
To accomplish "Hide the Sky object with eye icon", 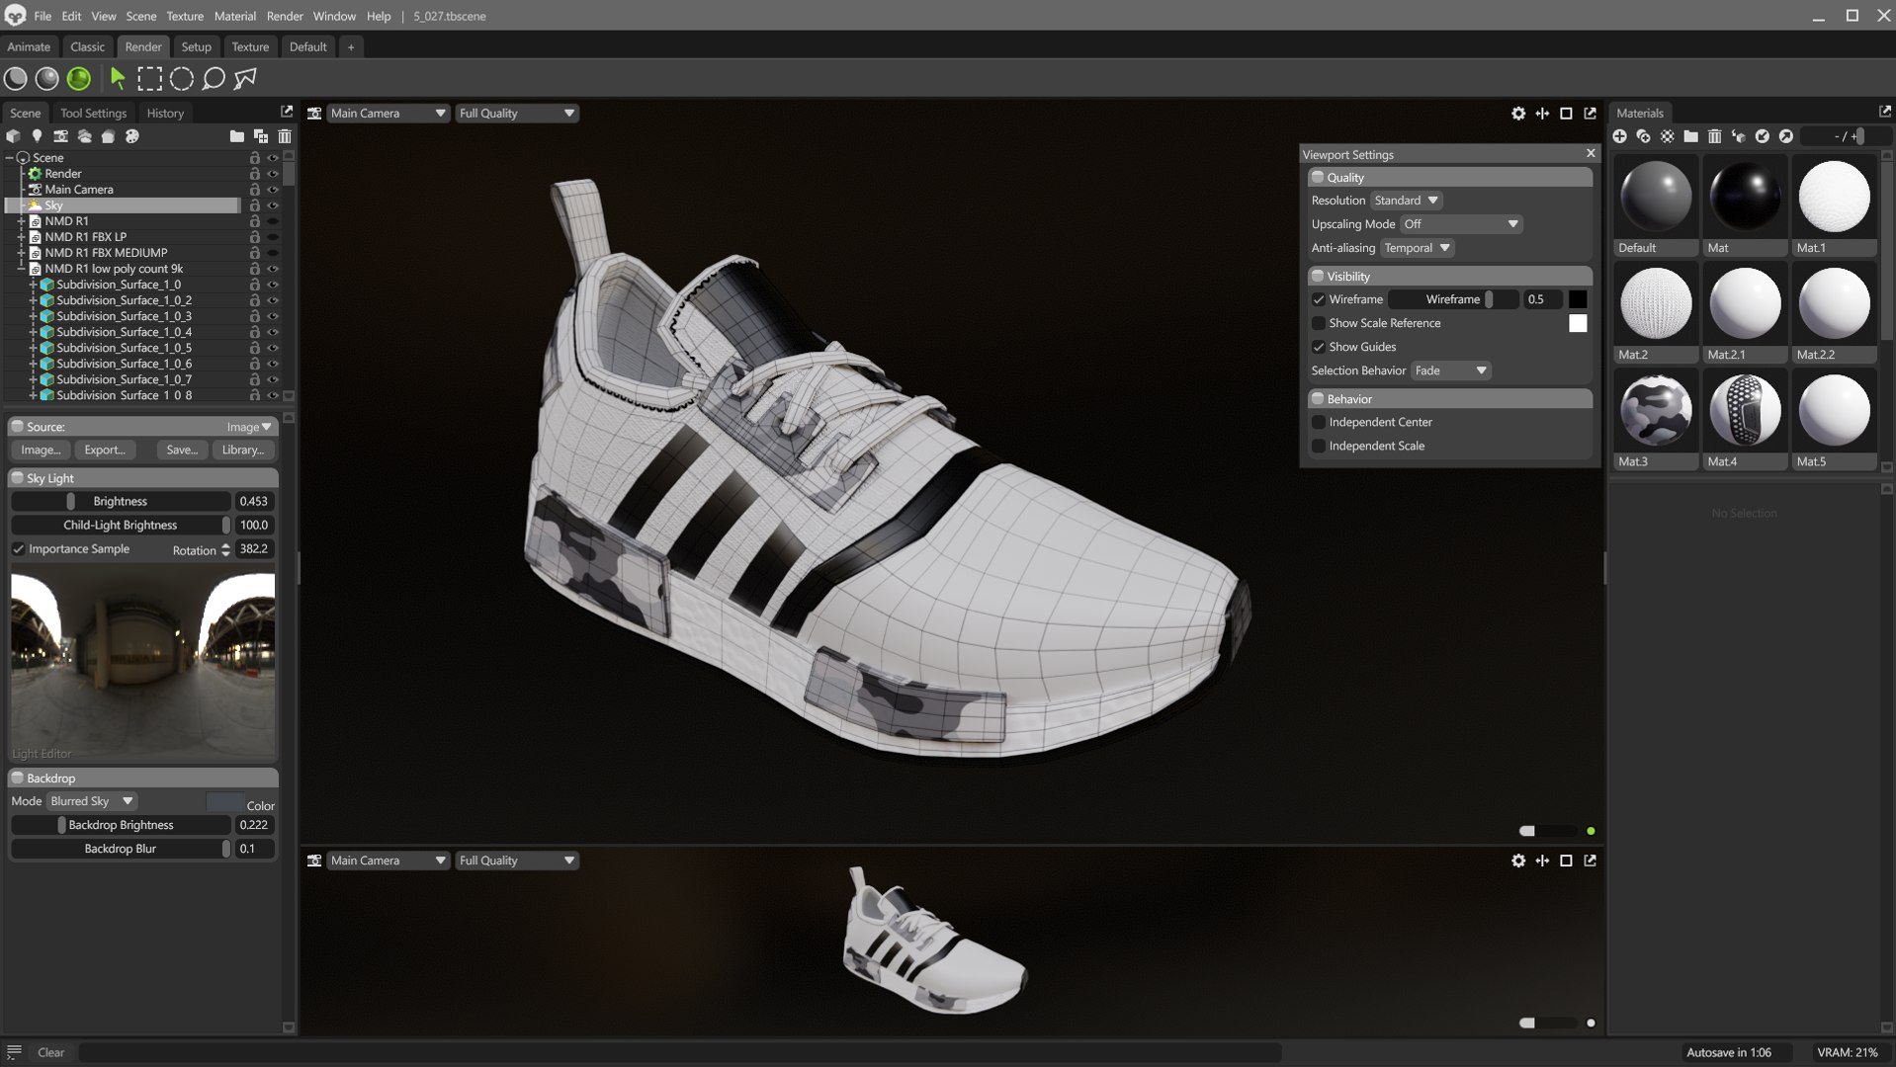I will (x=273, y=205).
